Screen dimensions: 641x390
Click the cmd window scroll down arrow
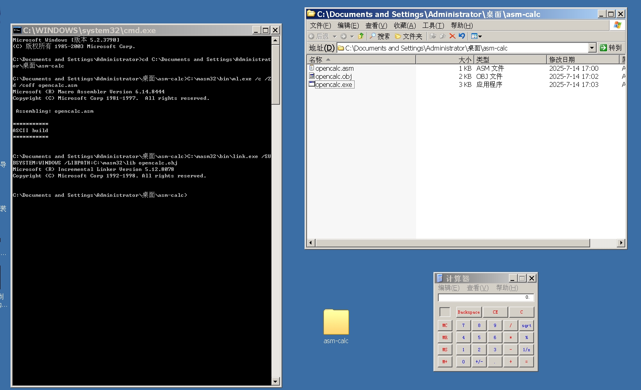click(275, 381)
